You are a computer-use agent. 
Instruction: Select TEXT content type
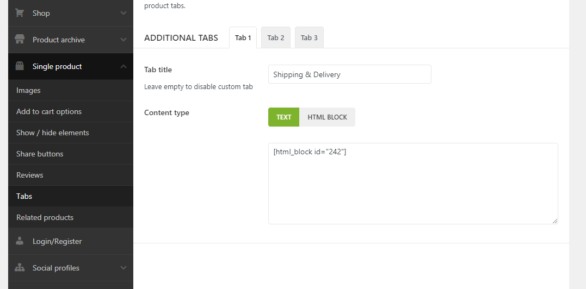point(283,117)
